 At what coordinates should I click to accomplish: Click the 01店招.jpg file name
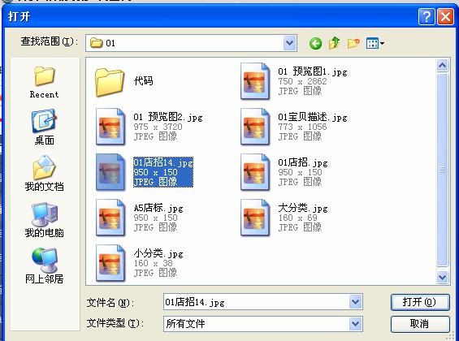point(303,162)
